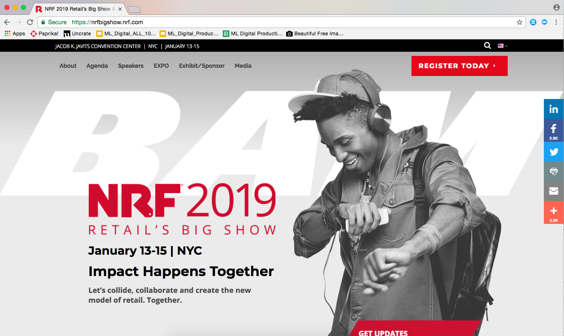Click the email envelope share icon
564x336 pixels.
point(554,191)
